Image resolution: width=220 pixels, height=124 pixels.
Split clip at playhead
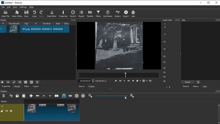click(56, 96)
